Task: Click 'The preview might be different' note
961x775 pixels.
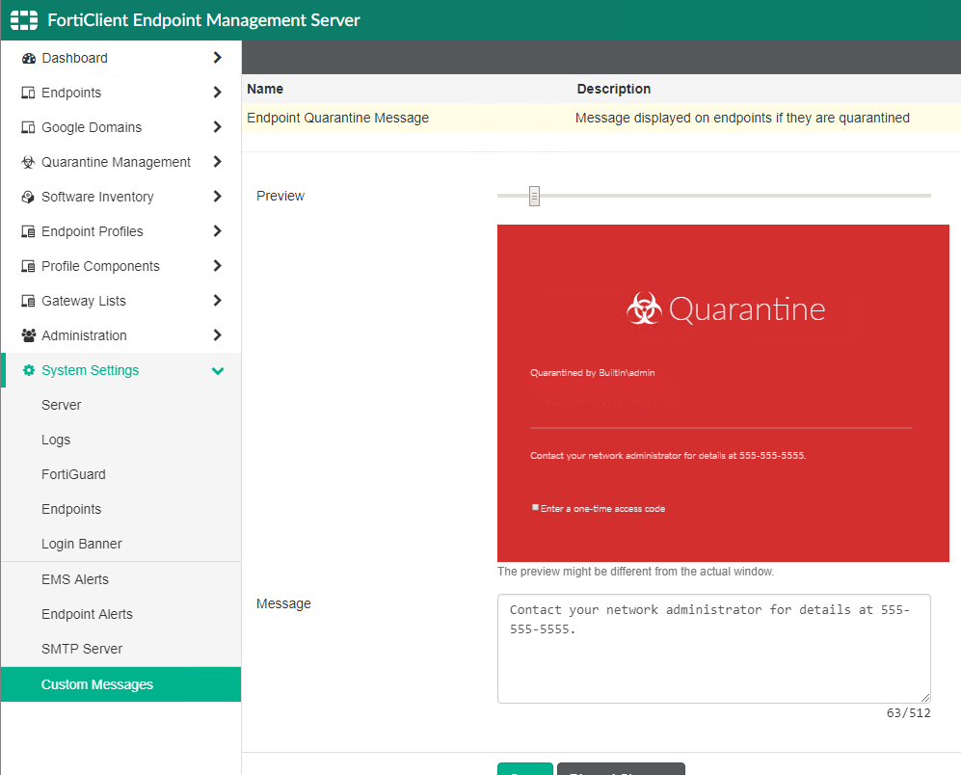Action: [x=635, y=572]
